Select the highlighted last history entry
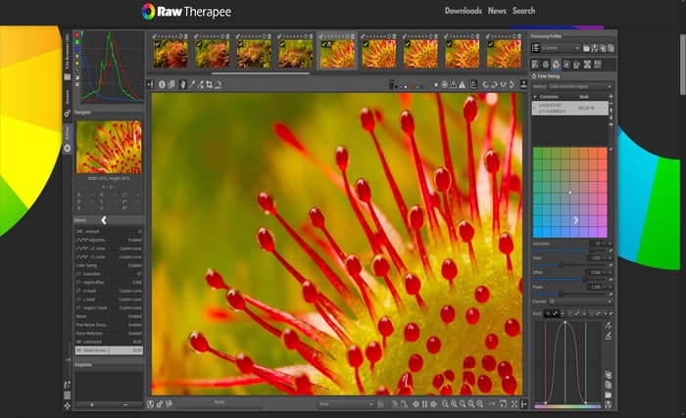 pyautogui.click(x=109, y=350)
